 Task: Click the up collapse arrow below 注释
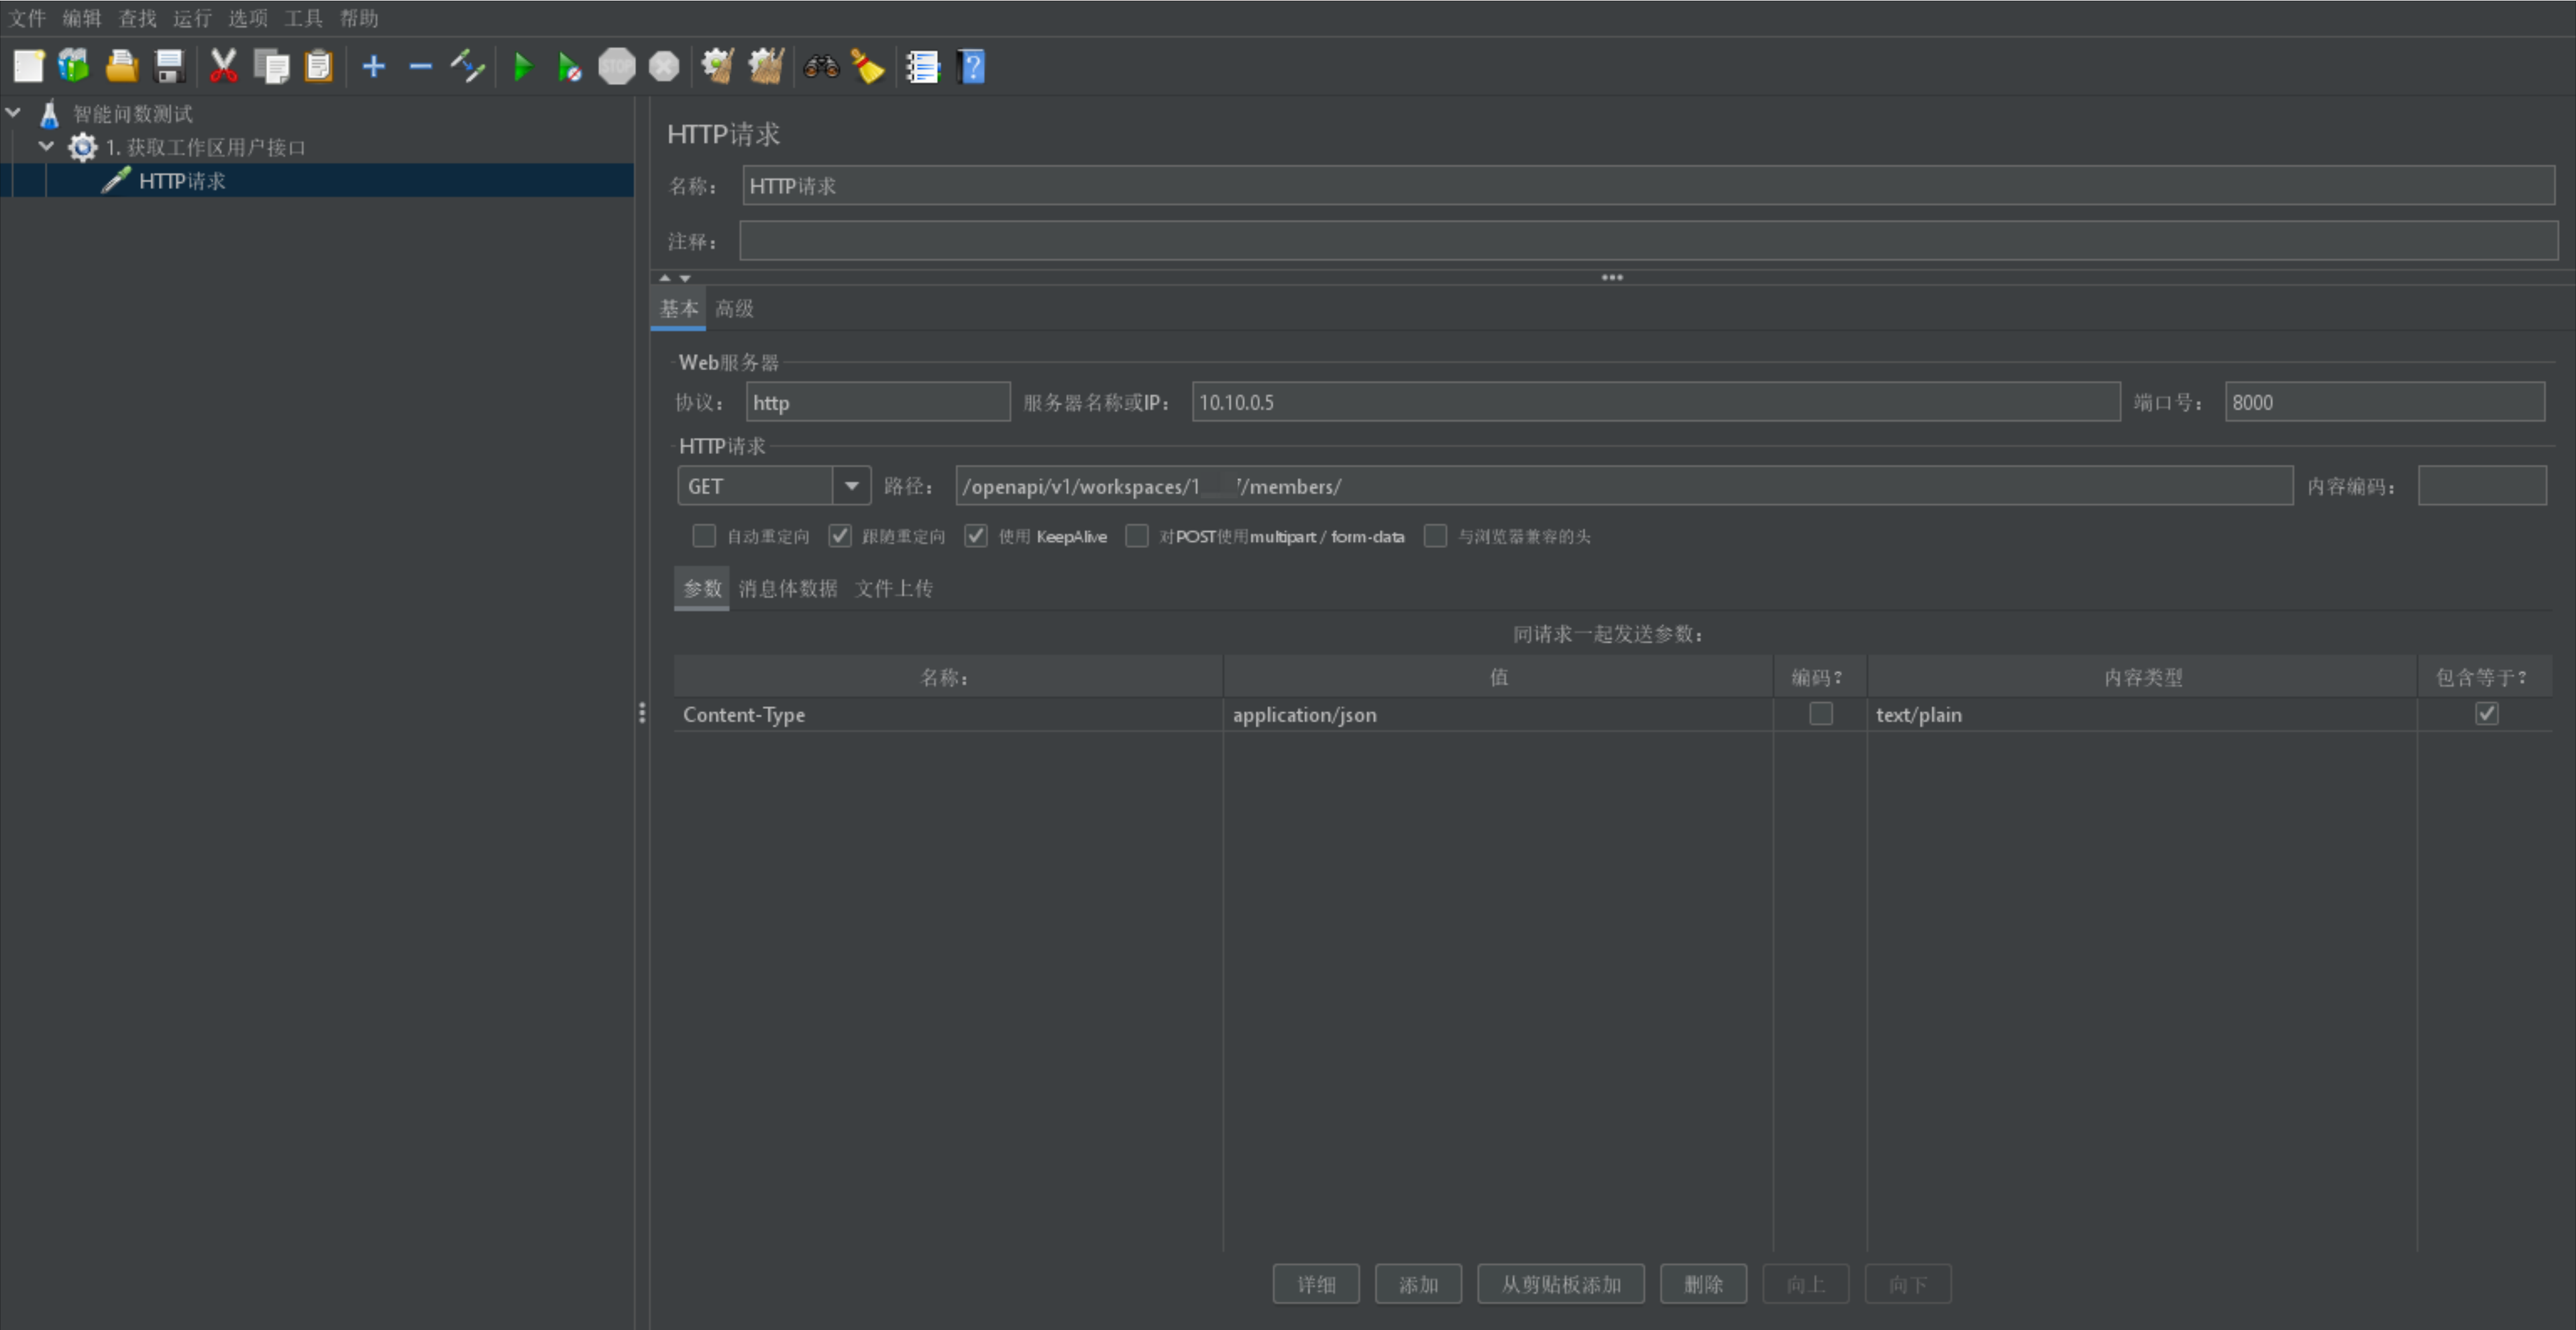coord(665,278)
